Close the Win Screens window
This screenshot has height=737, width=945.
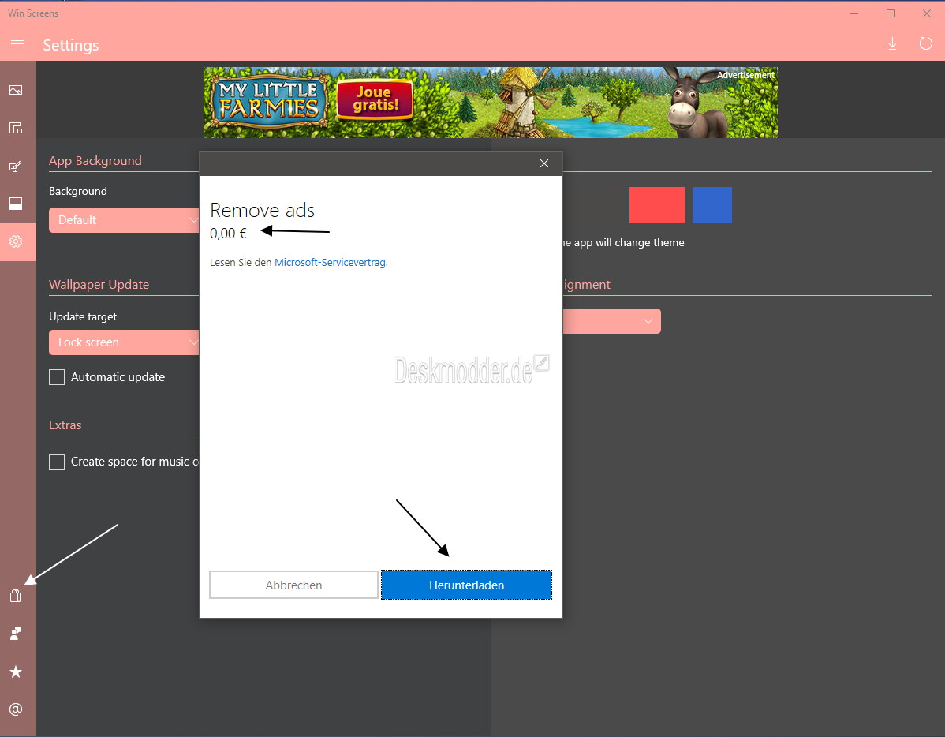coord(927,13)
